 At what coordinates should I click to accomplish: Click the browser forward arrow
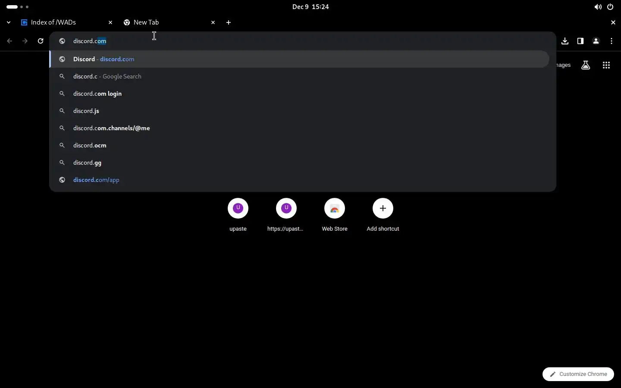pos(25,41)
